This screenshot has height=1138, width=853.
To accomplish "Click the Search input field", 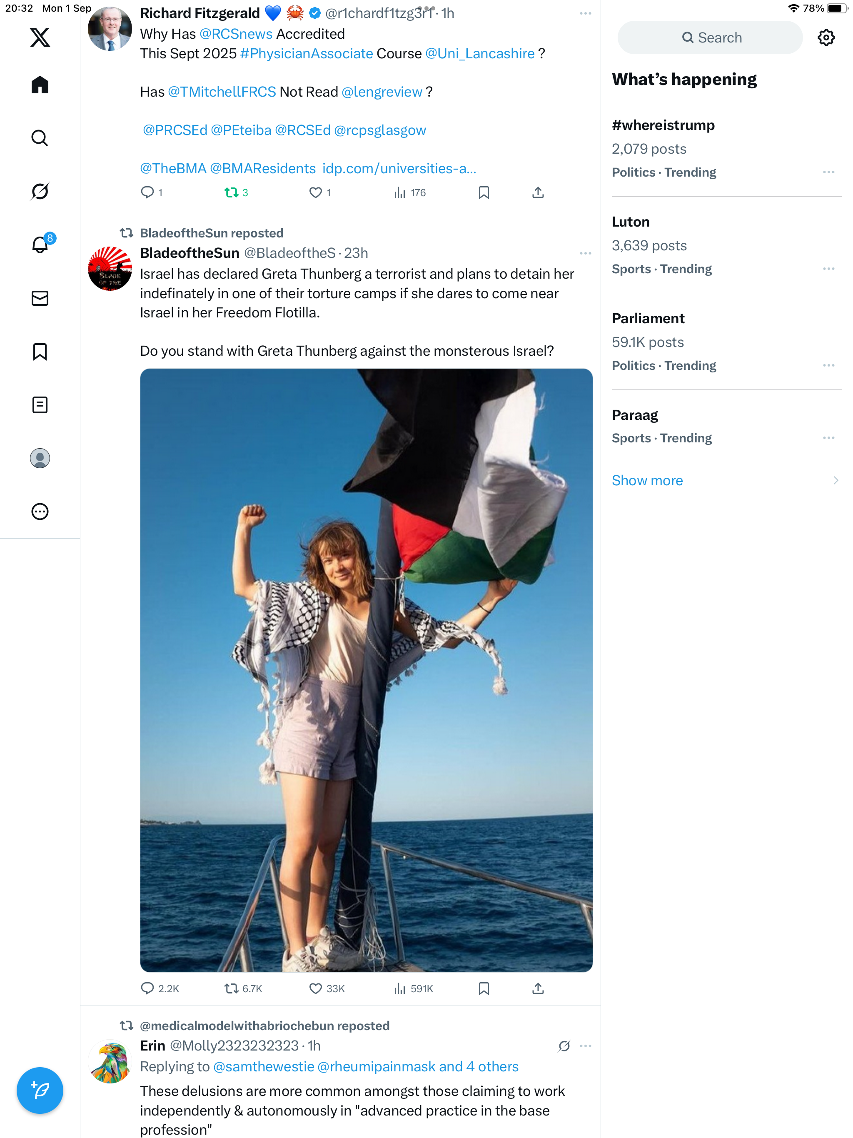I will click(710, 37).
